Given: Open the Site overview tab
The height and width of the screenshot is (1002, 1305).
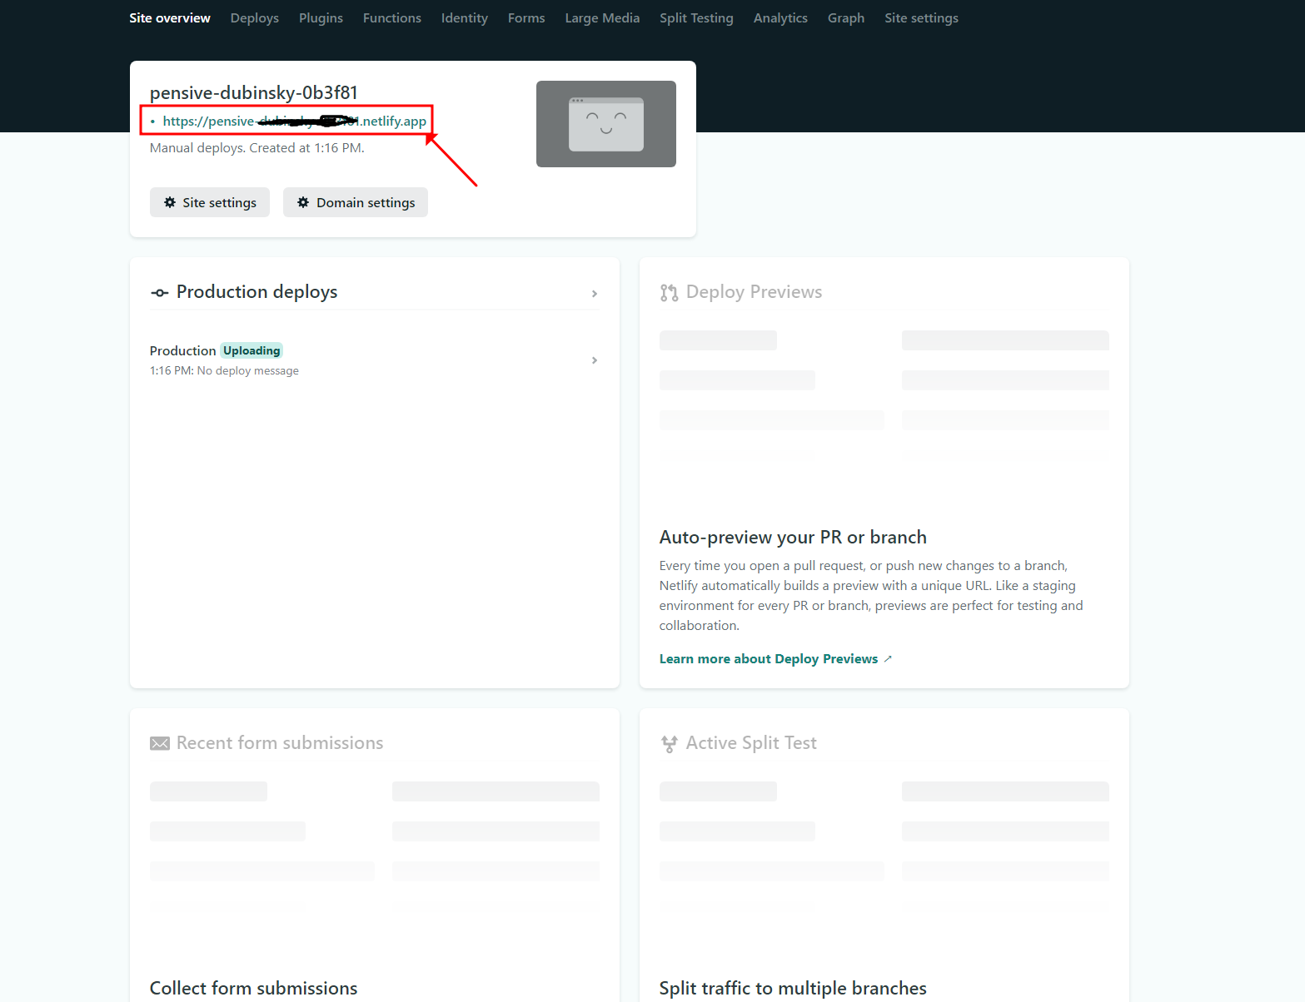Looking at the screenshot, I should click(170, 18).
